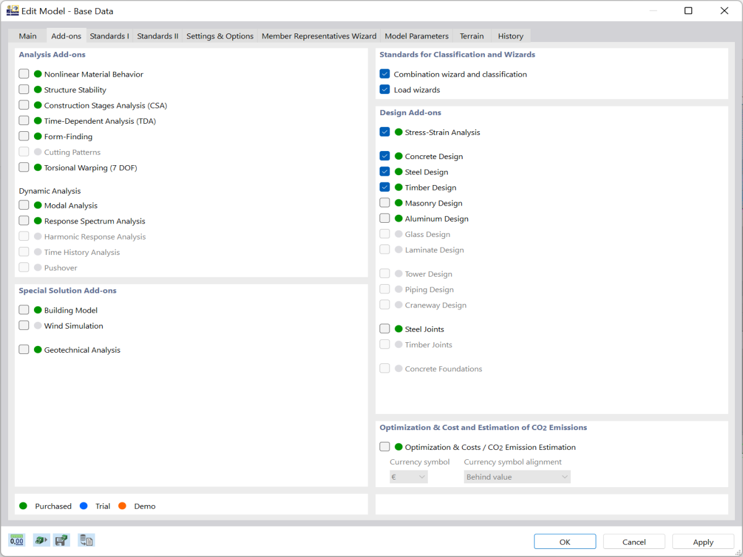Toggle the Steel Joints checkbox

point(385,329)
